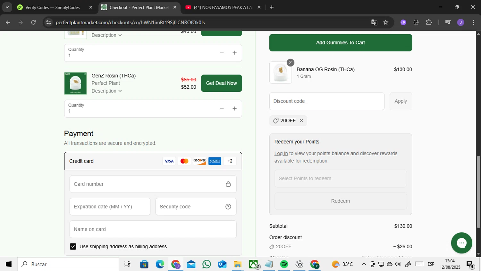The width and height of the screenshot is (481, 271).
Task: Bookmark this page with the star icon
Action: 386,22
